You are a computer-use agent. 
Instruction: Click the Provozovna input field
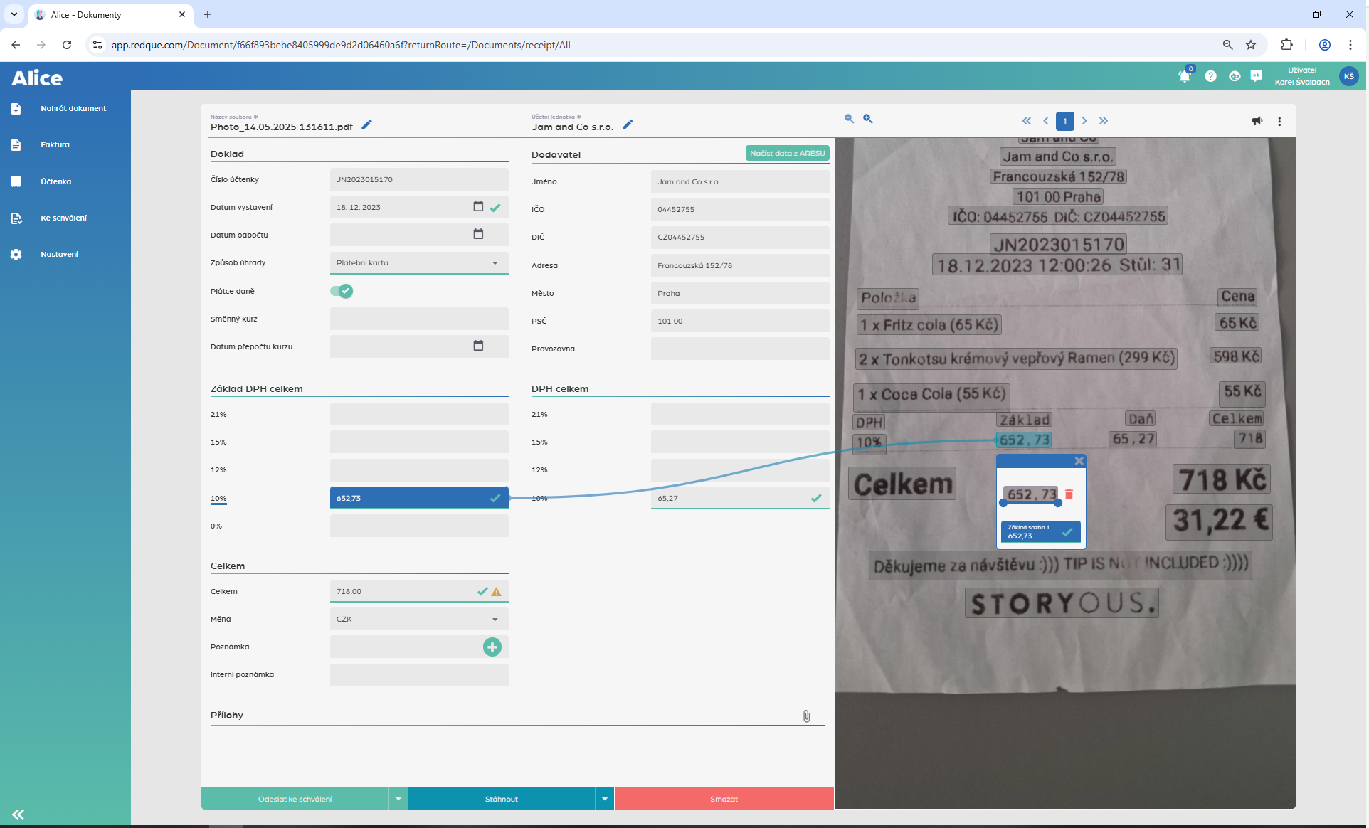(x=740, y=349)
